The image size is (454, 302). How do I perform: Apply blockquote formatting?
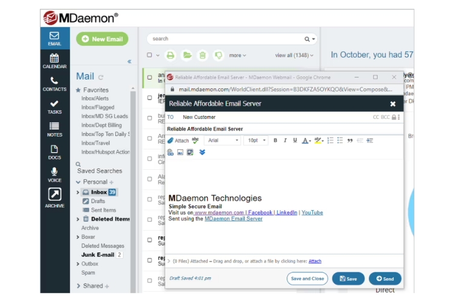350,141
